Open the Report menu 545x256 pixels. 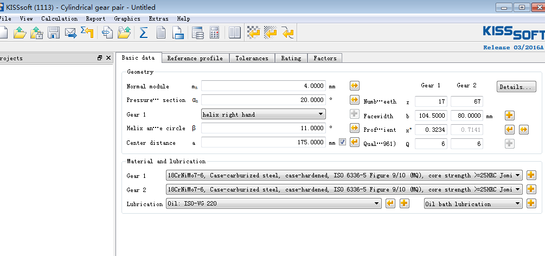95,19
